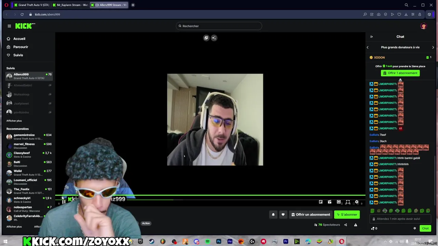
Task: Open Accueil in the sidebar
Action: tap(19, 39)
